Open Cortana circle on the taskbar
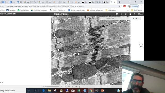The image size is (165, 93). 29,91
